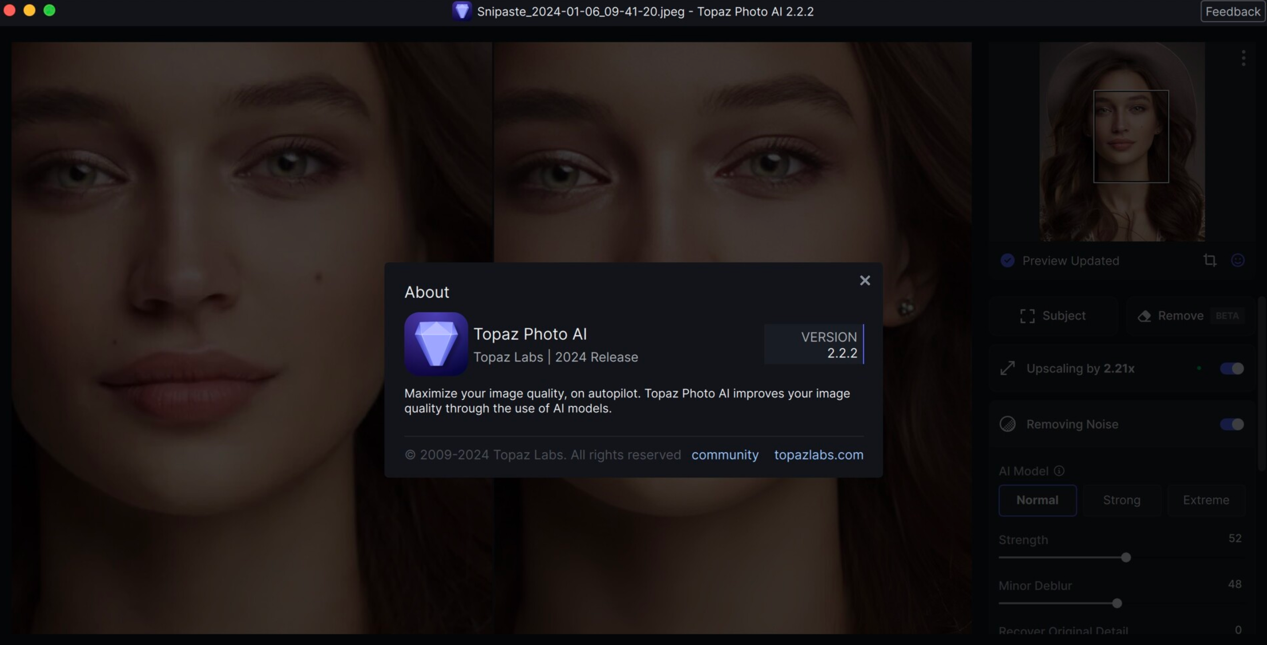
Task: Click the Subject bracket frame icon
Action: tap(1027, 316)
